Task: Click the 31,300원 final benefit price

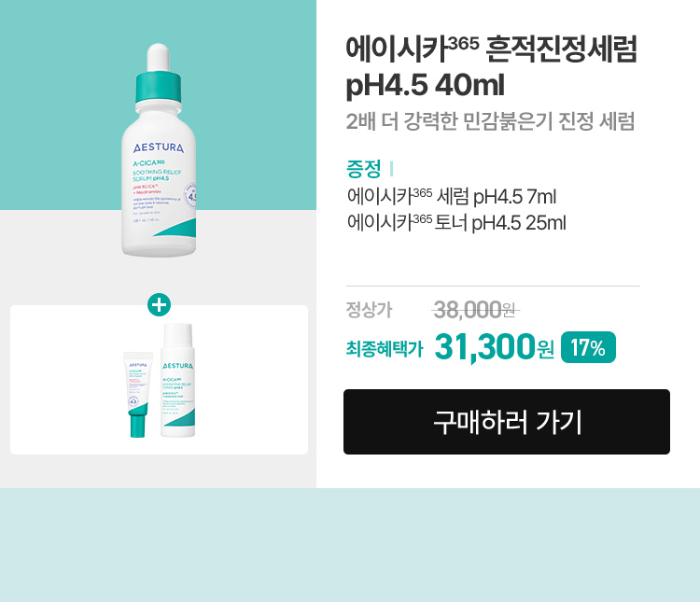Action: [x=494, y=347]
